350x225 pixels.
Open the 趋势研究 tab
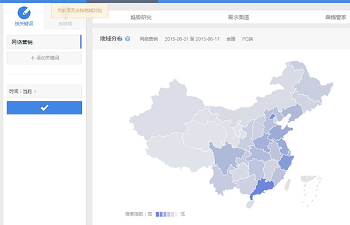tap(141, 17)
